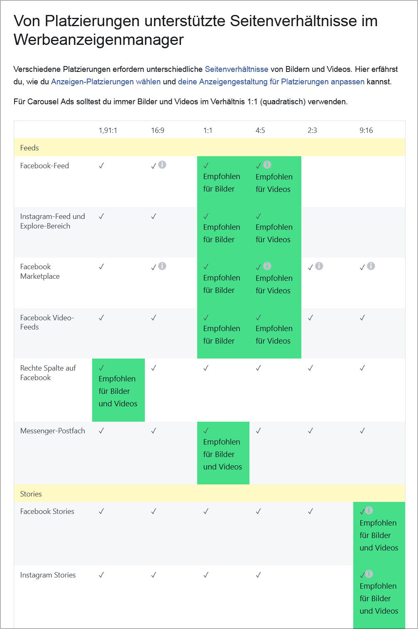Image resolution: width=418 pixels, height=629 pixels.
Task: Select the Stories section header row
Action: (209, 494)
